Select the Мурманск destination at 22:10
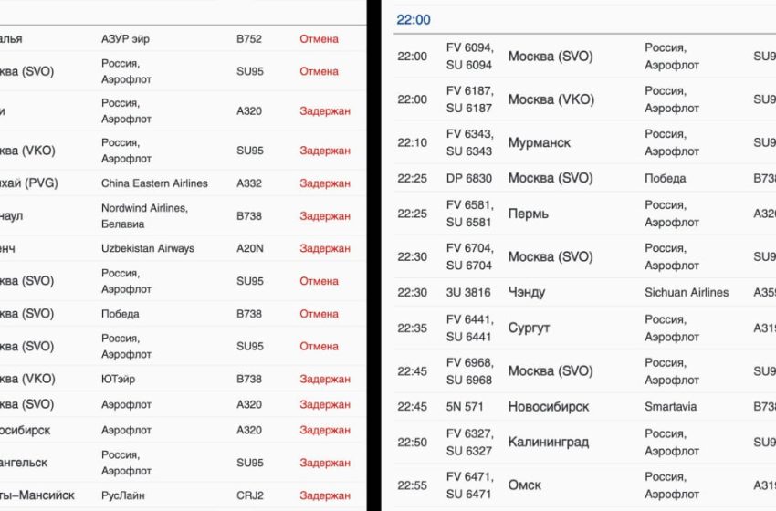 click(539, 142)
